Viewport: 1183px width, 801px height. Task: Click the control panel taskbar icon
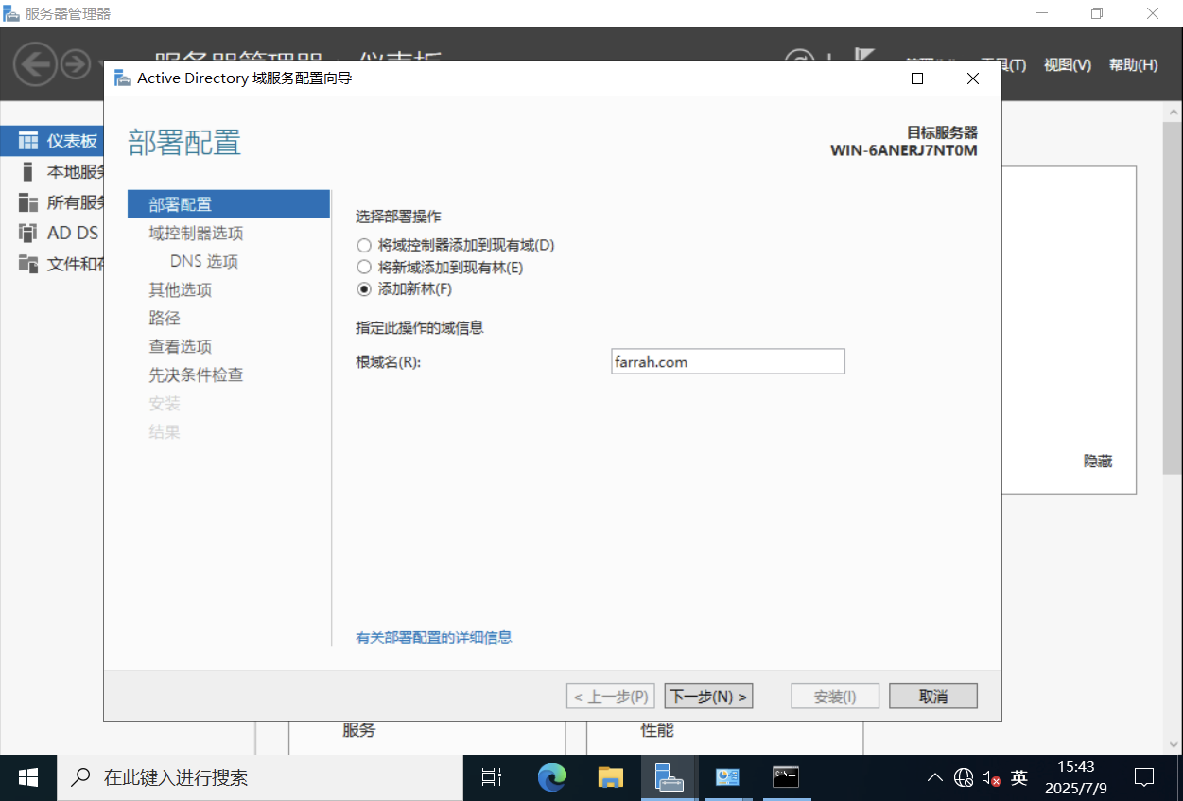click(x=727, y=777)
